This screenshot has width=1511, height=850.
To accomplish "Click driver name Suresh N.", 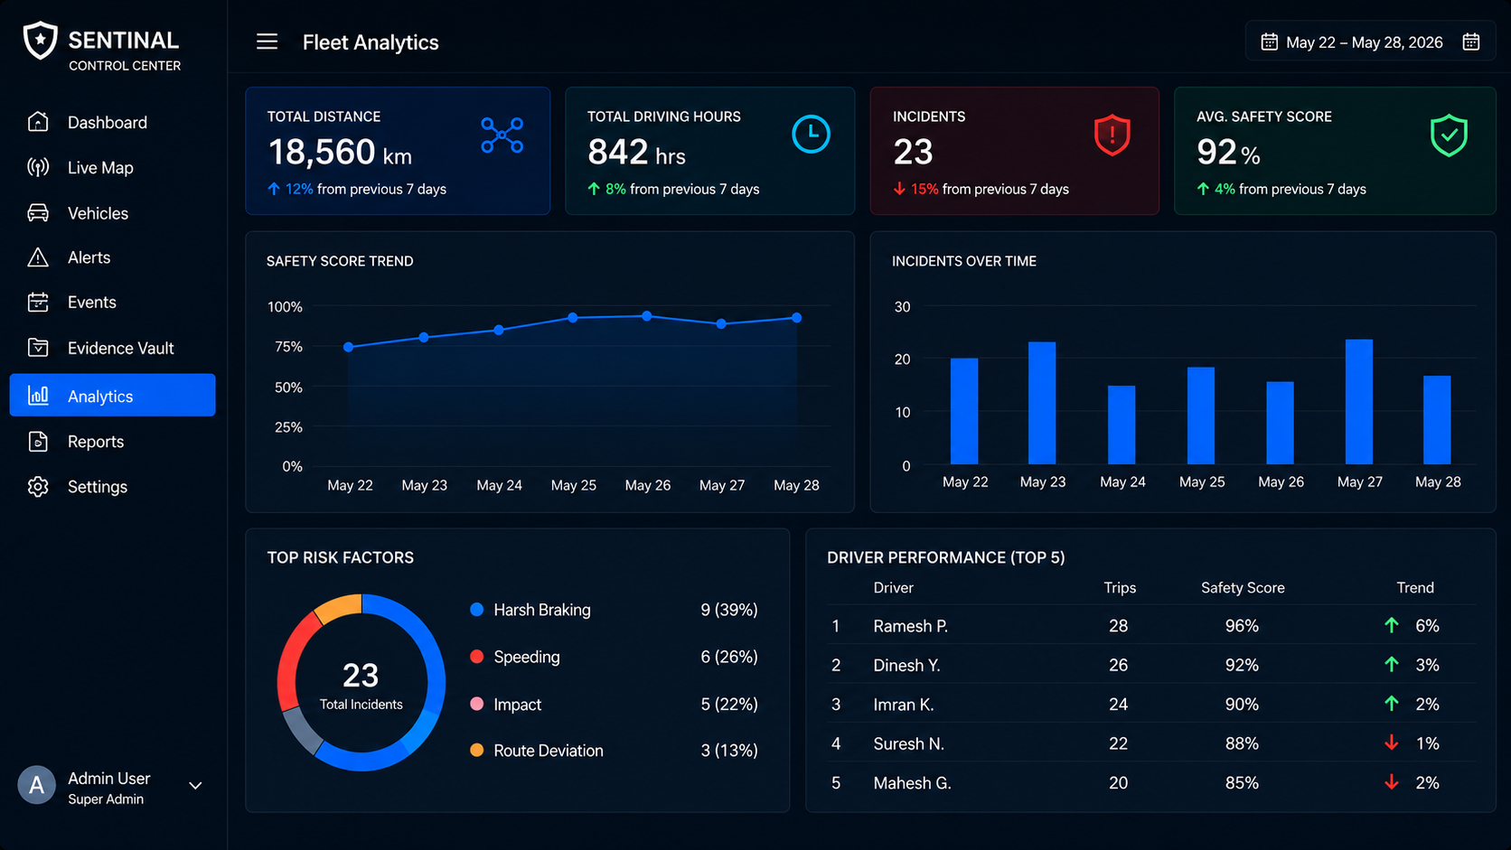I will coord(908,743).
